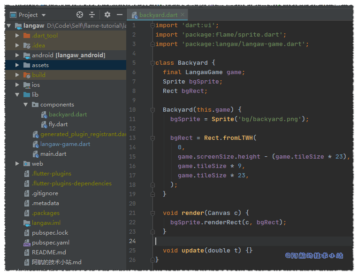Expand the android folder

[18, 55]
